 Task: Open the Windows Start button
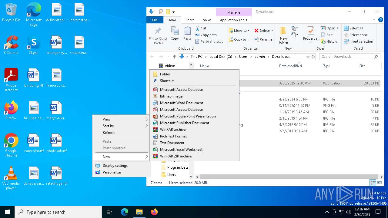coord(7,212)
